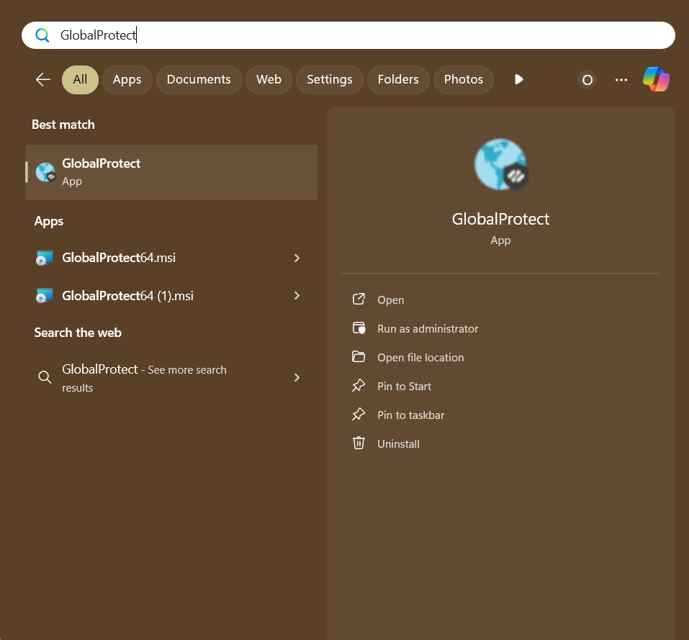This screenshot has height=640, width=689.
Task: Switch to the Documents filter tab
Action: pos(199,79)
